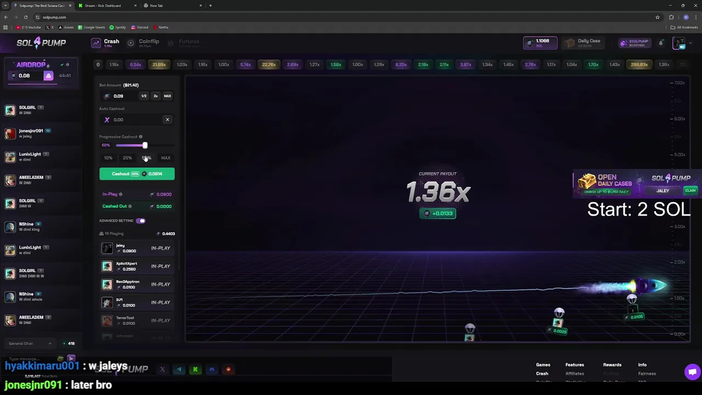Screen dimensions: 702x395
Task: Double the bet with 2x button
Action: pos(155,96)
